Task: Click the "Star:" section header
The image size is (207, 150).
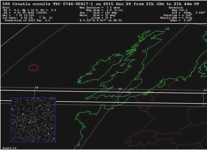Action: [7, 8]
